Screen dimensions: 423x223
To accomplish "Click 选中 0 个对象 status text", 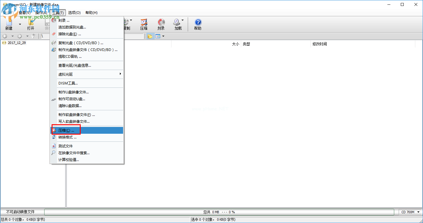I will 213,220.
